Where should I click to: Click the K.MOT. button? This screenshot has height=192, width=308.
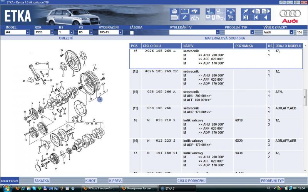91,180
